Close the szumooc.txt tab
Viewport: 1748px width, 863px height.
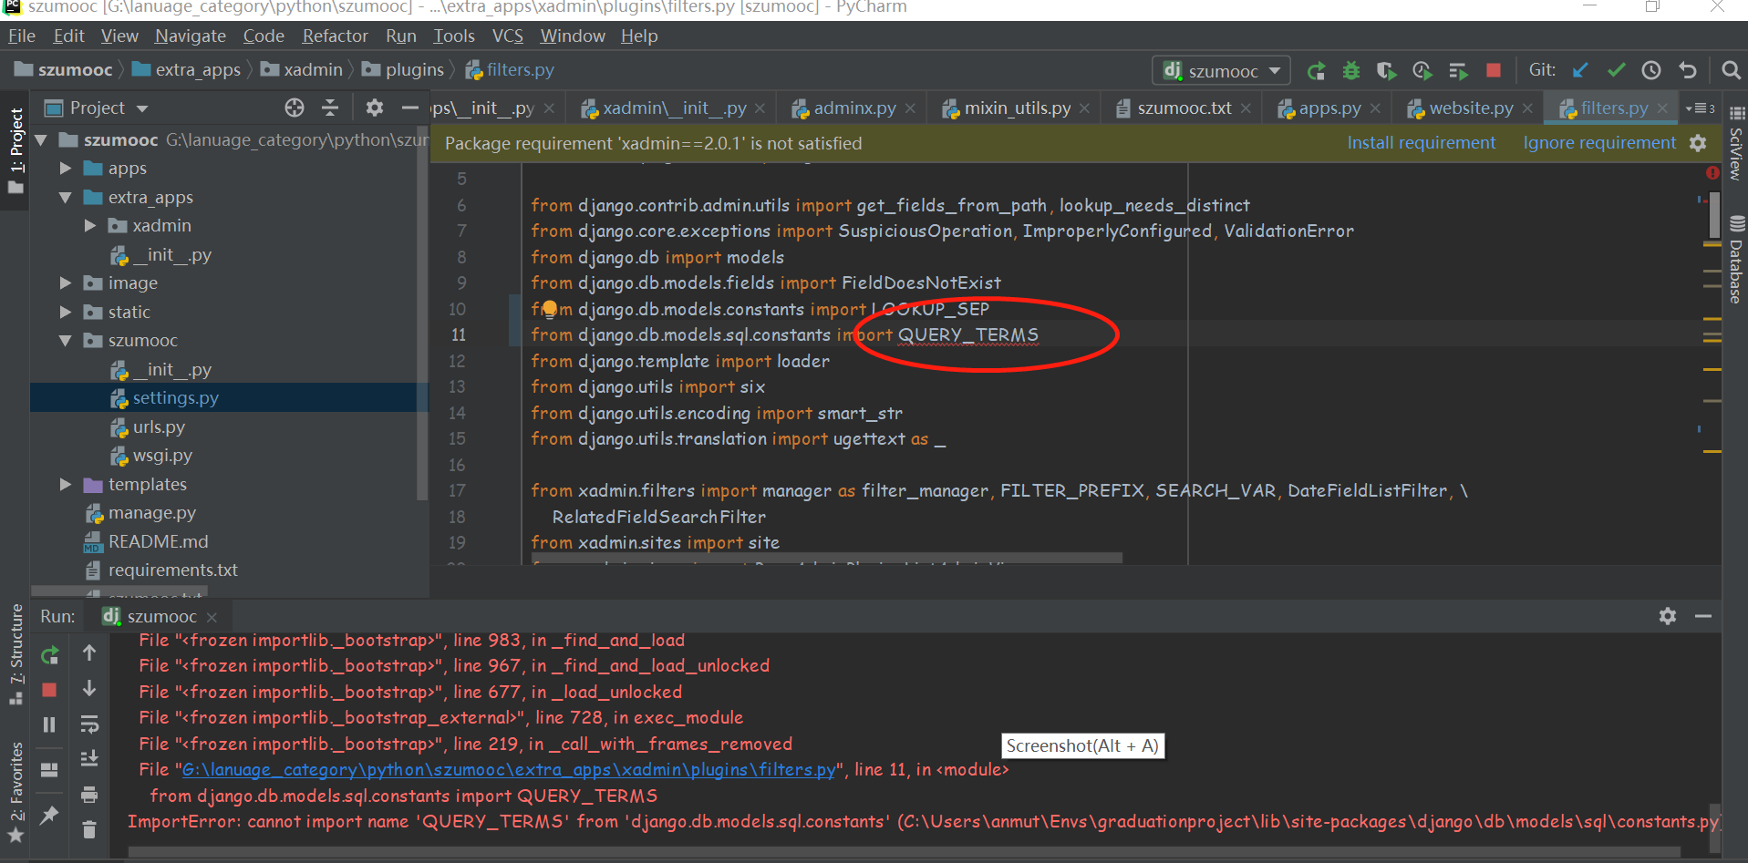[1246, 108]
